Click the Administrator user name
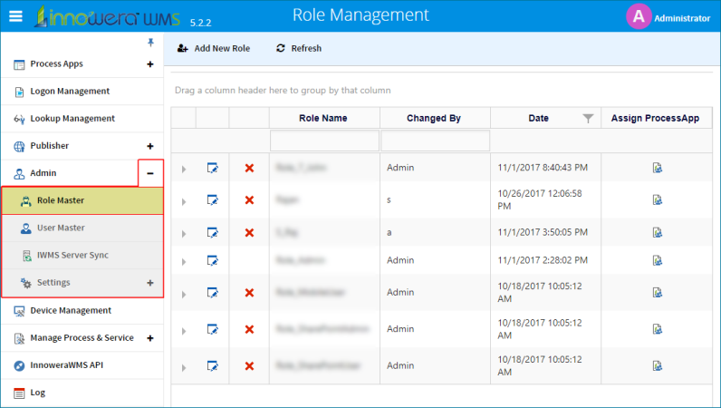 tap(682, 18)
